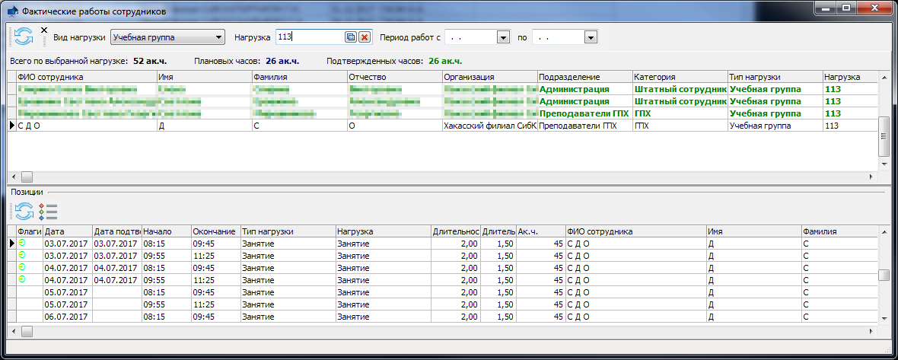Click the green flag icon in first 03.07.2017 row

pyautogui.click(x=22, y=244)
